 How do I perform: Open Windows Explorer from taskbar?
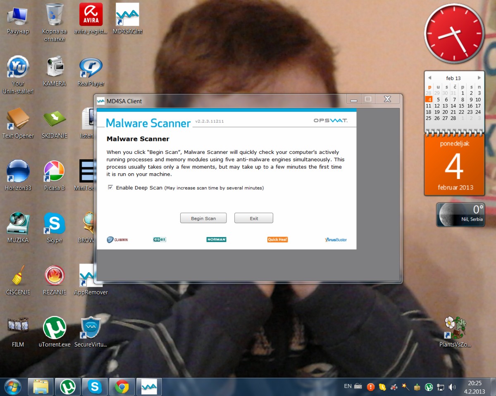click(x=41, y=387)
